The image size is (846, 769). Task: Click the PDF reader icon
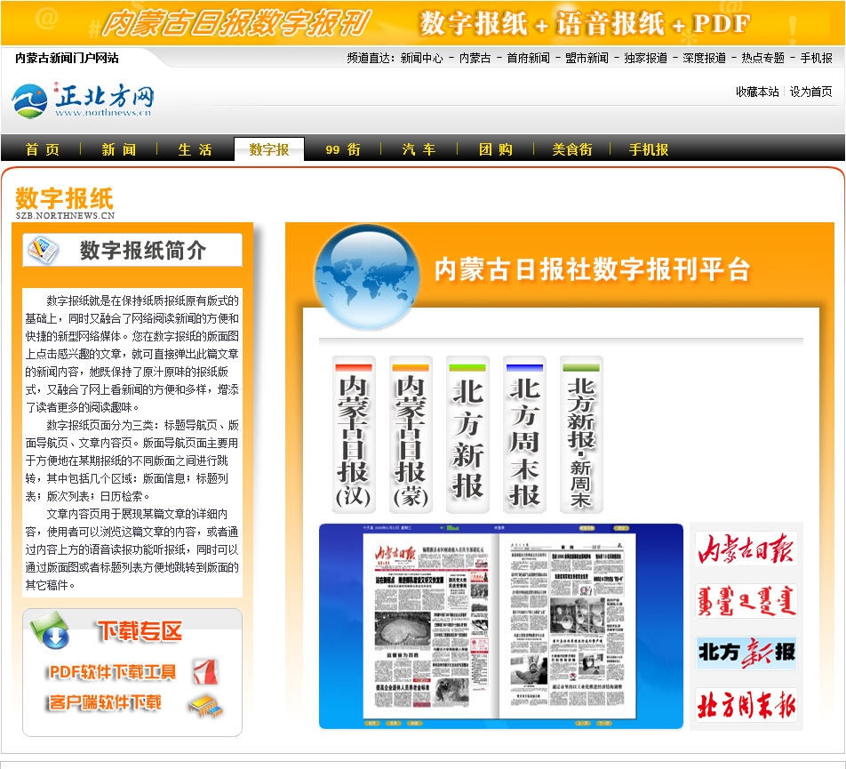coord(205,672)
